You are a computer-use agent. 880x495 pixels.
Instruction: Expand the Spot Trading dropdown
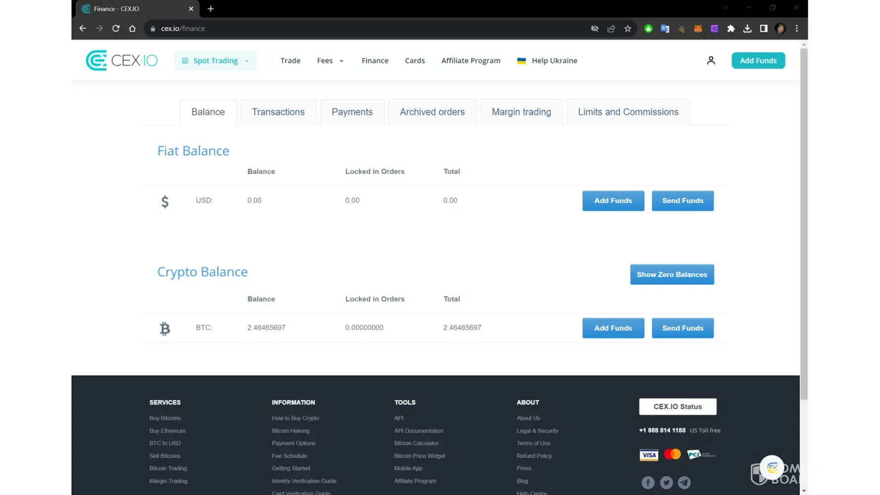(x=216, y=61)
